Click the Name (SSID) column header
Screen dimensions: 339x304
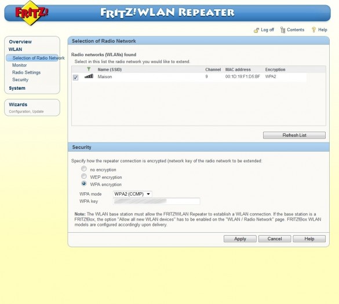point(110,69)
